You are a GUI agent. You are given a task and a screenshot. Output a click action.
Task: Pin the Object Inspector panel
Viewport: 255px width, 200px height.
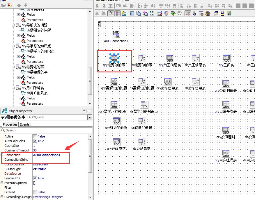[x=84, y=111]
